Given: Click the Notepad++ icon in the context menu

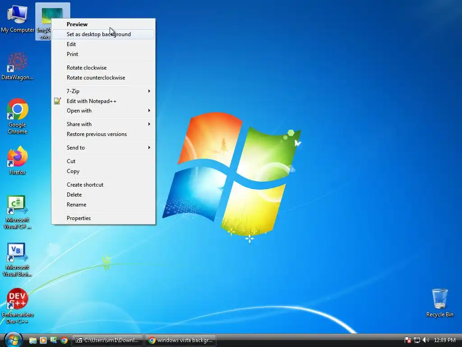Looking at the screenshot, I should (57, 101).
